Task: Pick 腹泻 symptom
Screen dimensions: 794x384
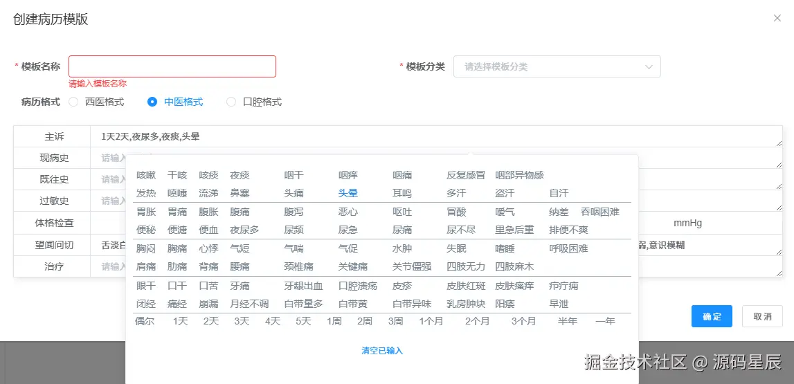Action: [x=294, y=212]
